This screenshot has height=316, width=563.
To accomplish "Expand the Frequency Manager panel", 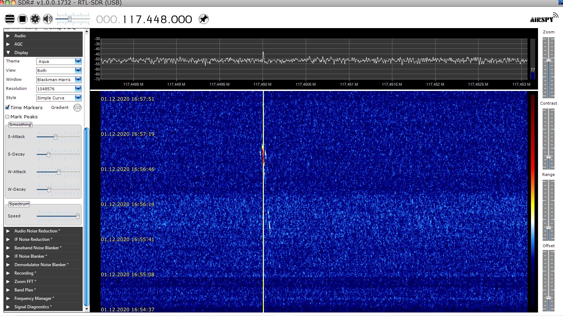I will (x=43, y=298).
